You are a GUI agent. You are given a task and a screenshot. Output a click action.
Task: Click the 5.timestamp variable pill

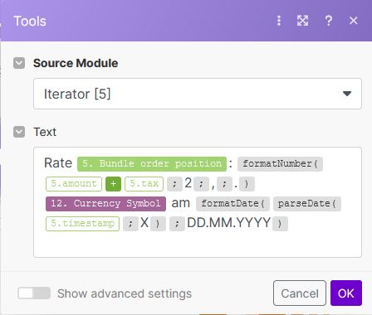click(x=82, y=224)
